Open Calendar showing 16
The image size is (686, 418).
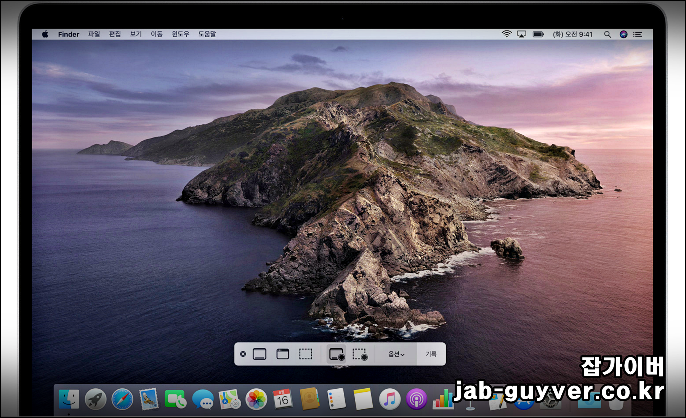click(x=282, y=399)
